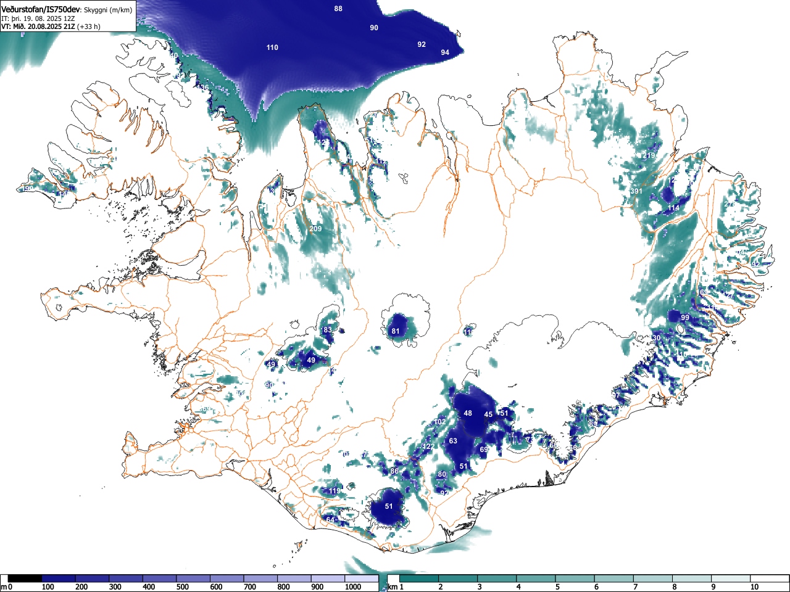Click the 80 value in the south

(442, 474)
